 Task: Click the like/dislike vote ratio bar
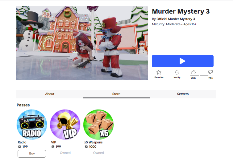[x=202, y=76]
